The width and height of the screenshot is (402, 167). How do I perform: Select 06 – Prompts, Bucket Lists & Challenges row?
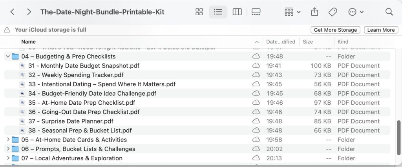tap(197, 149)
